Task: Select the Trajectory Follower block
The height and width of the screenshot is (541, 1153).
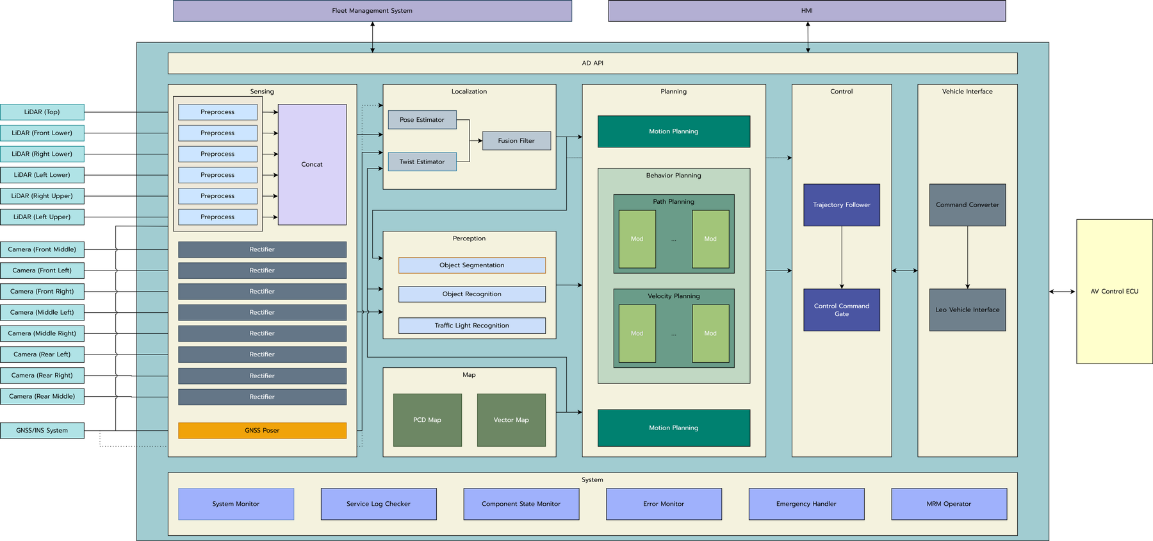Action: click(841, 205)
